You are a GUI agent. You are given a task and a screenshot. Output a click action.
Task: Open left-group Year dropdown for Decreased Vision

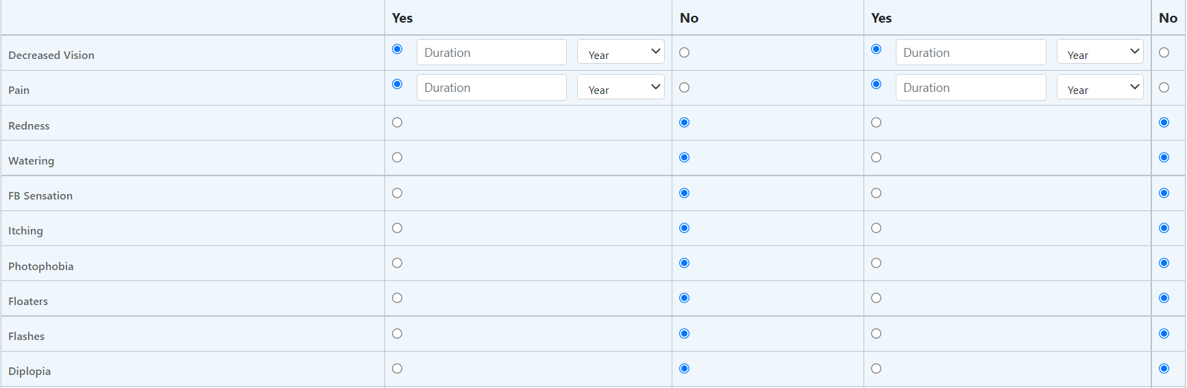coord(620,52)
